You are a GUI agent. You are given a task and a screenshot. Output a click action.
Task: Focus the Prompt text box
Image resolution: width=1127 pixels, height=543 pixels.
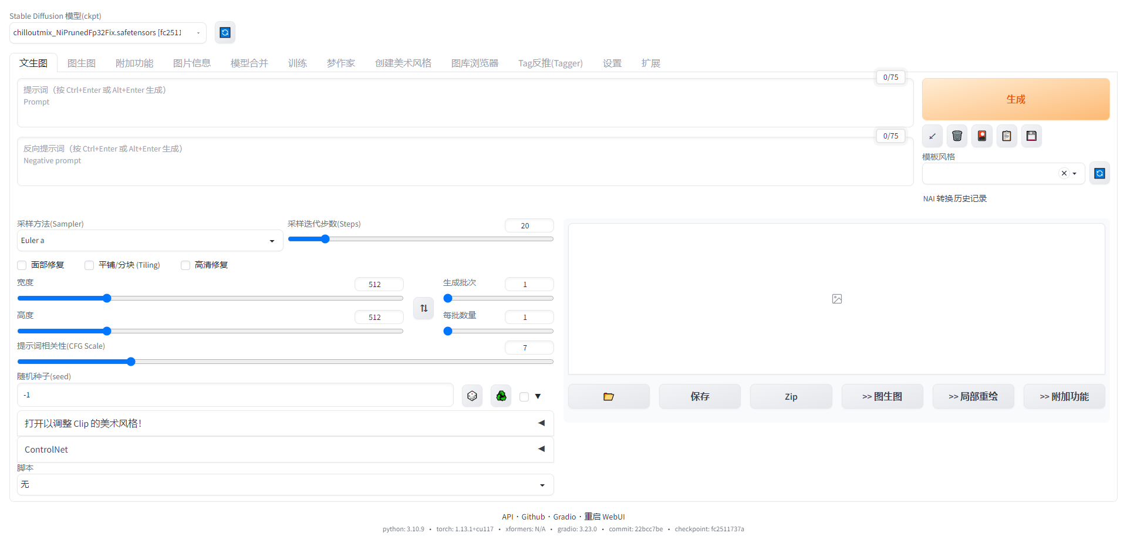coord(465,103)
